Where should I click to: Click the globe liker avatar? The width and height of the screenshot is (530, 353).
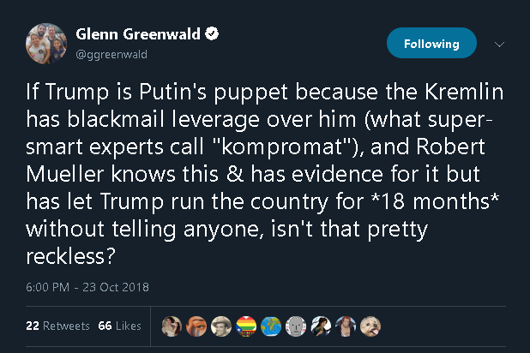270,326
